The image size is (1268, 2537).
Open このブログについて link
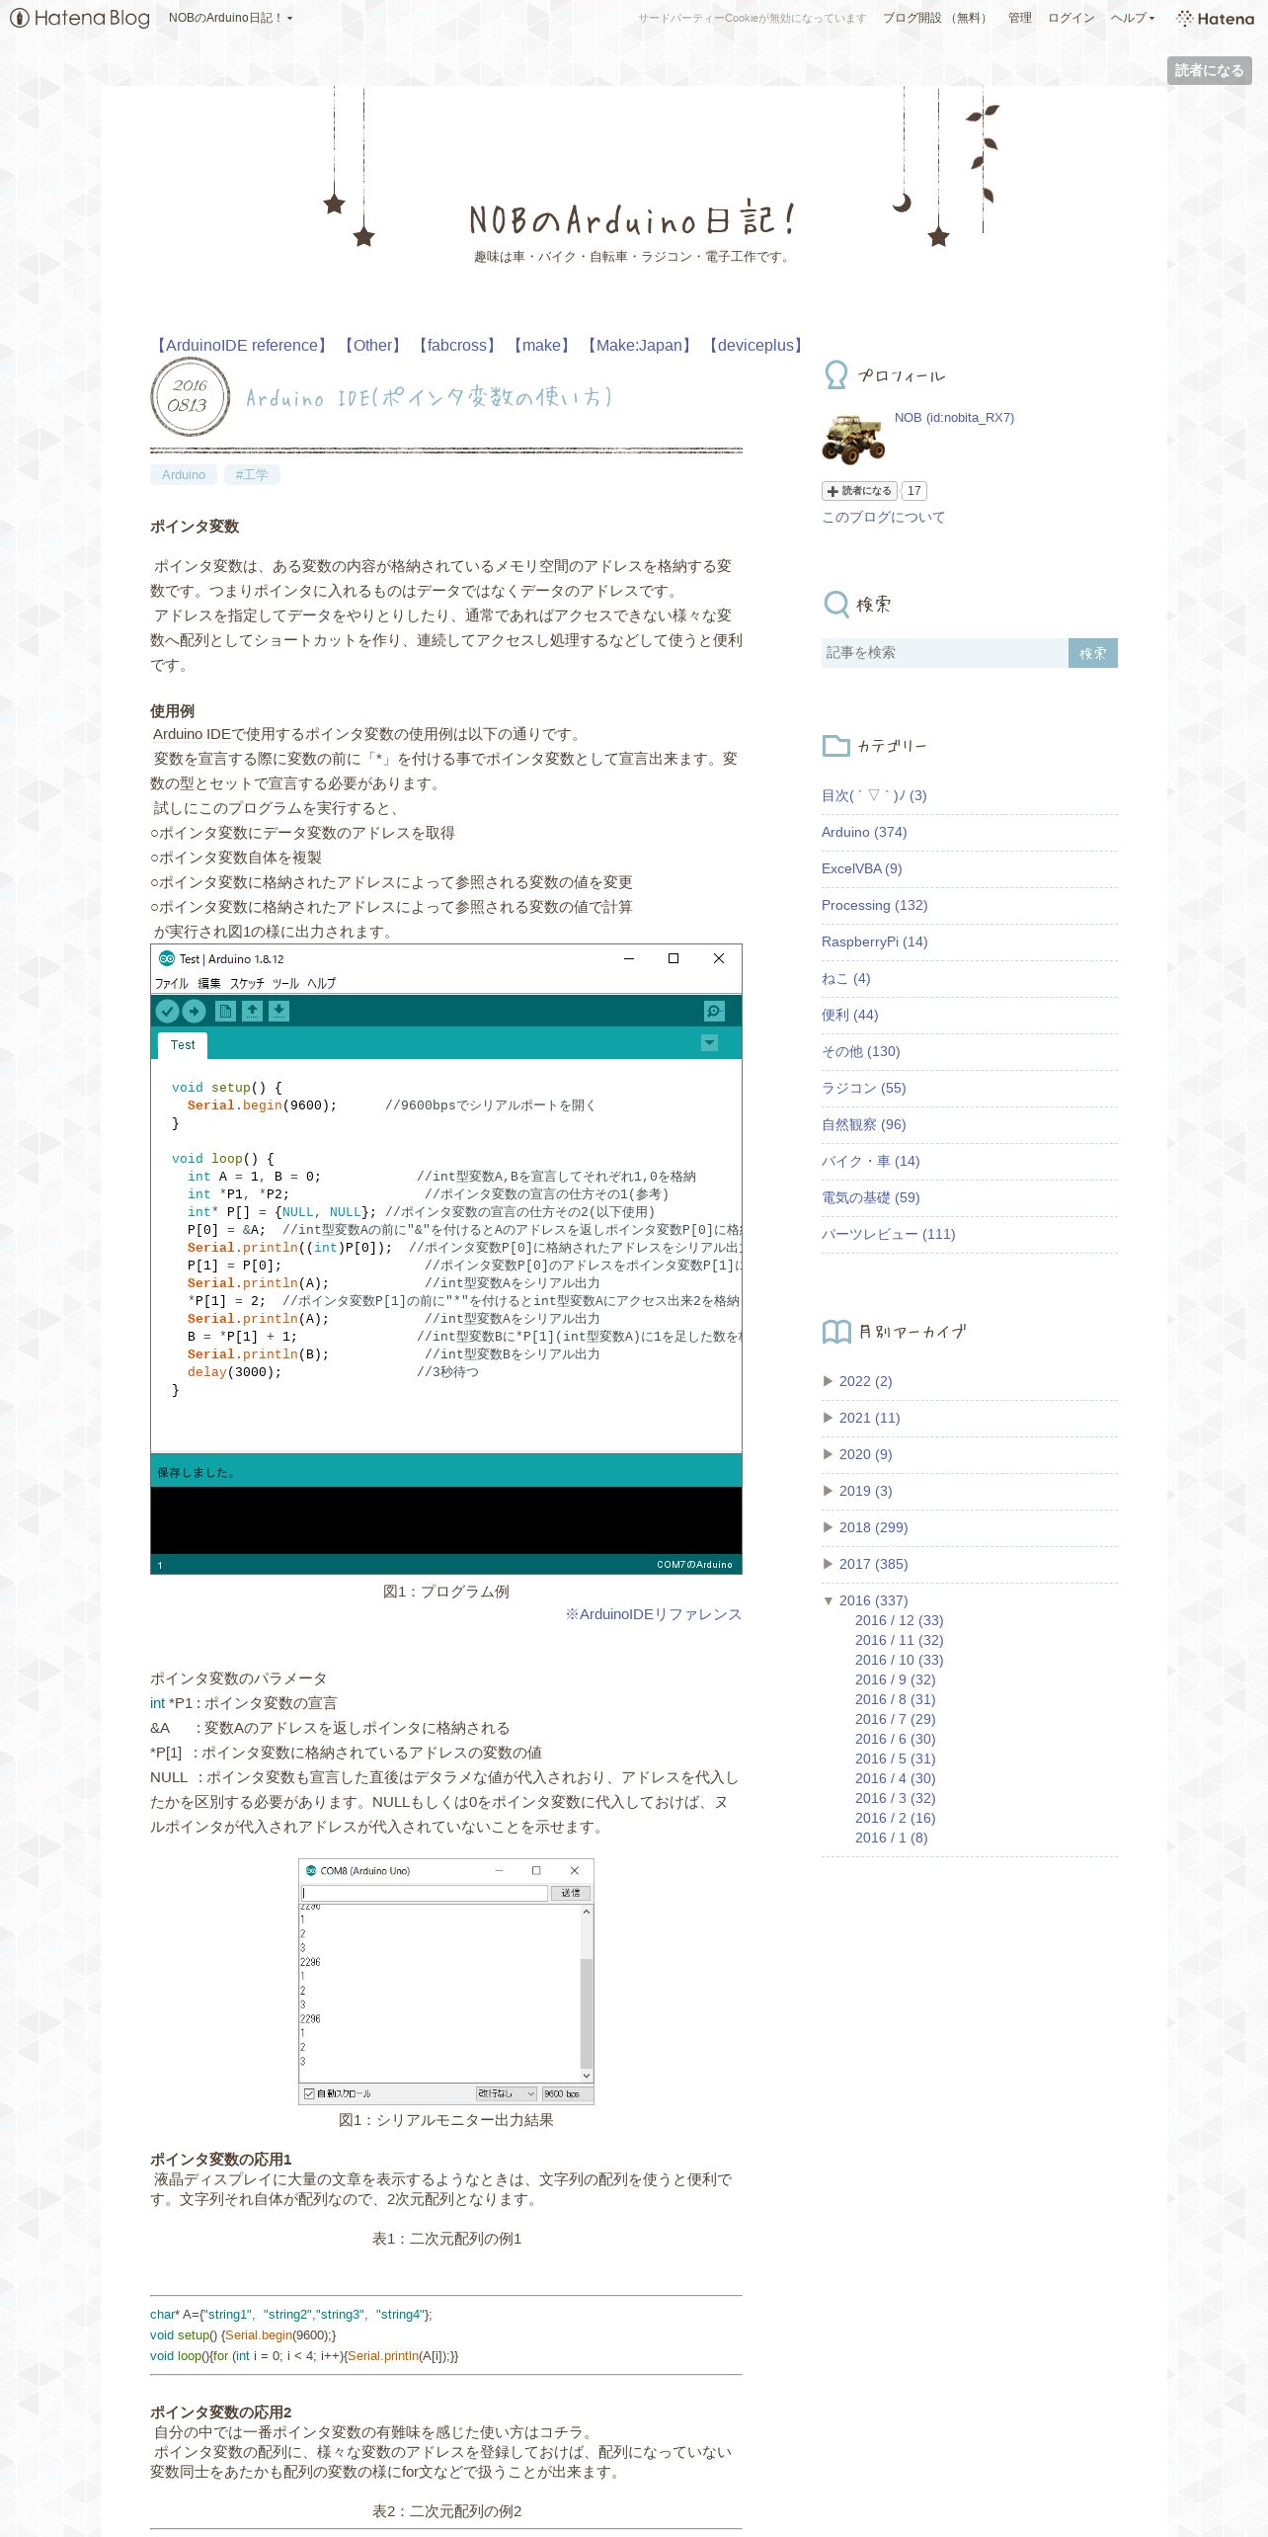[x=883, y=517]
